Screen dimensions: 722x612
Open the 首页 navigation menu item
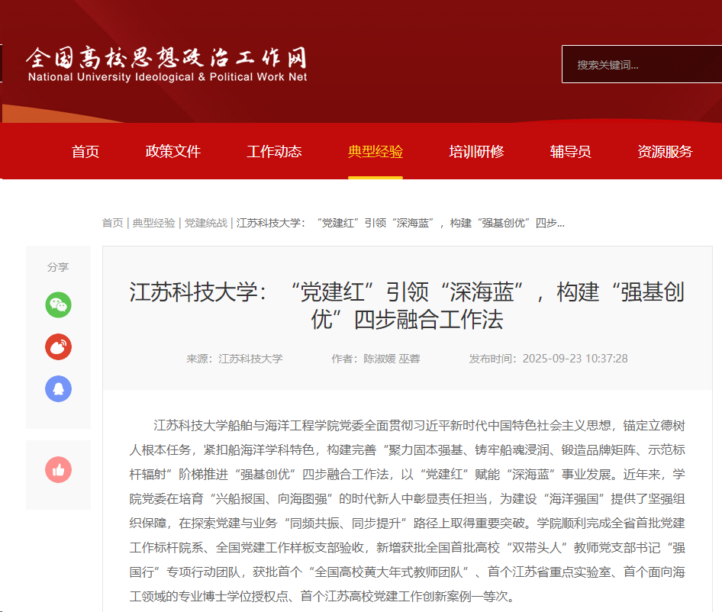(85, 151)
